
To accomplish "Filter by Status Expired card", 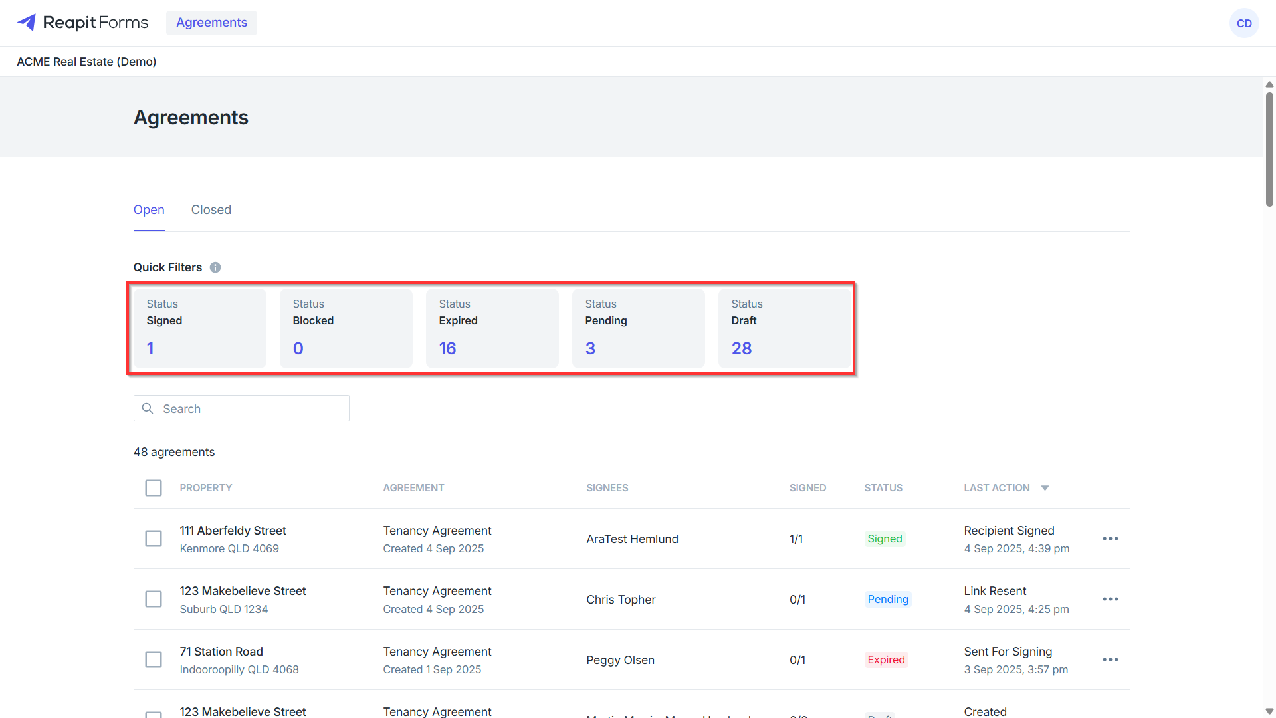I will click(492, 328).
